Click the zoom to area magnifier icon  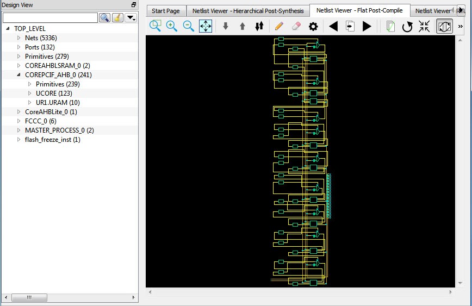coord(156,26)
